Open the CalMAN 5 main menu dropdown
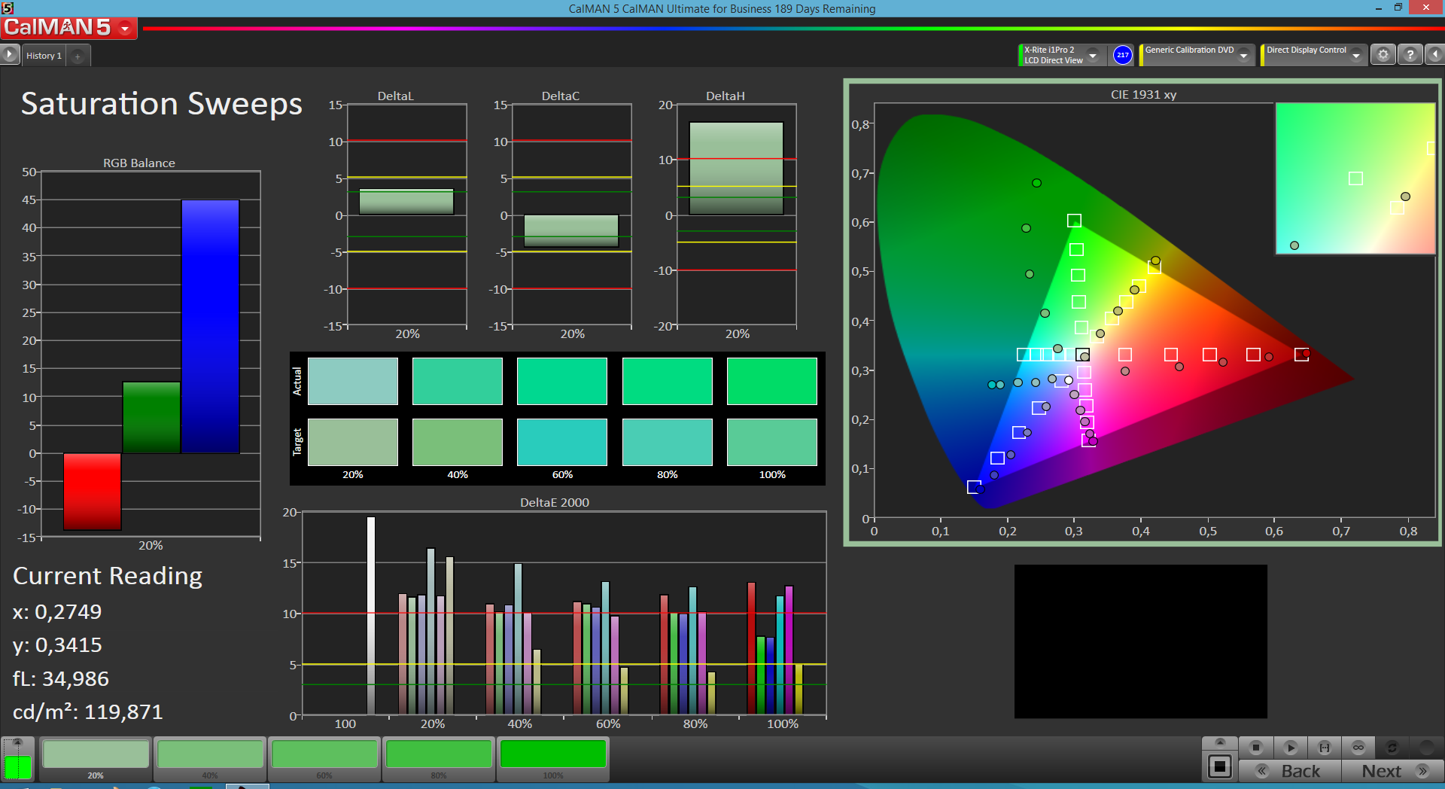The width and height of the screenshot is (1445, 789). click(125, 29)
